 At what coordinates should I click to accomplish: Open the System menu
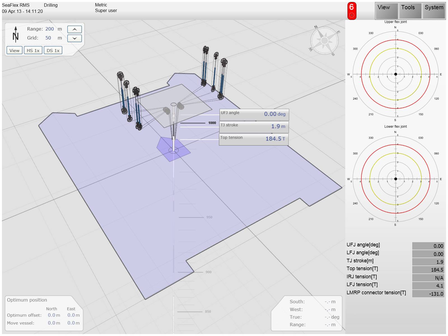point(434,11)
